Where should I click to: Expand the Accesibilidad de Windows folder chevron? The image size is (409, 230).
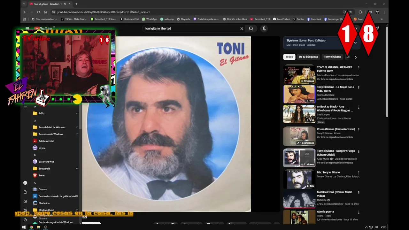pos(77,127)
